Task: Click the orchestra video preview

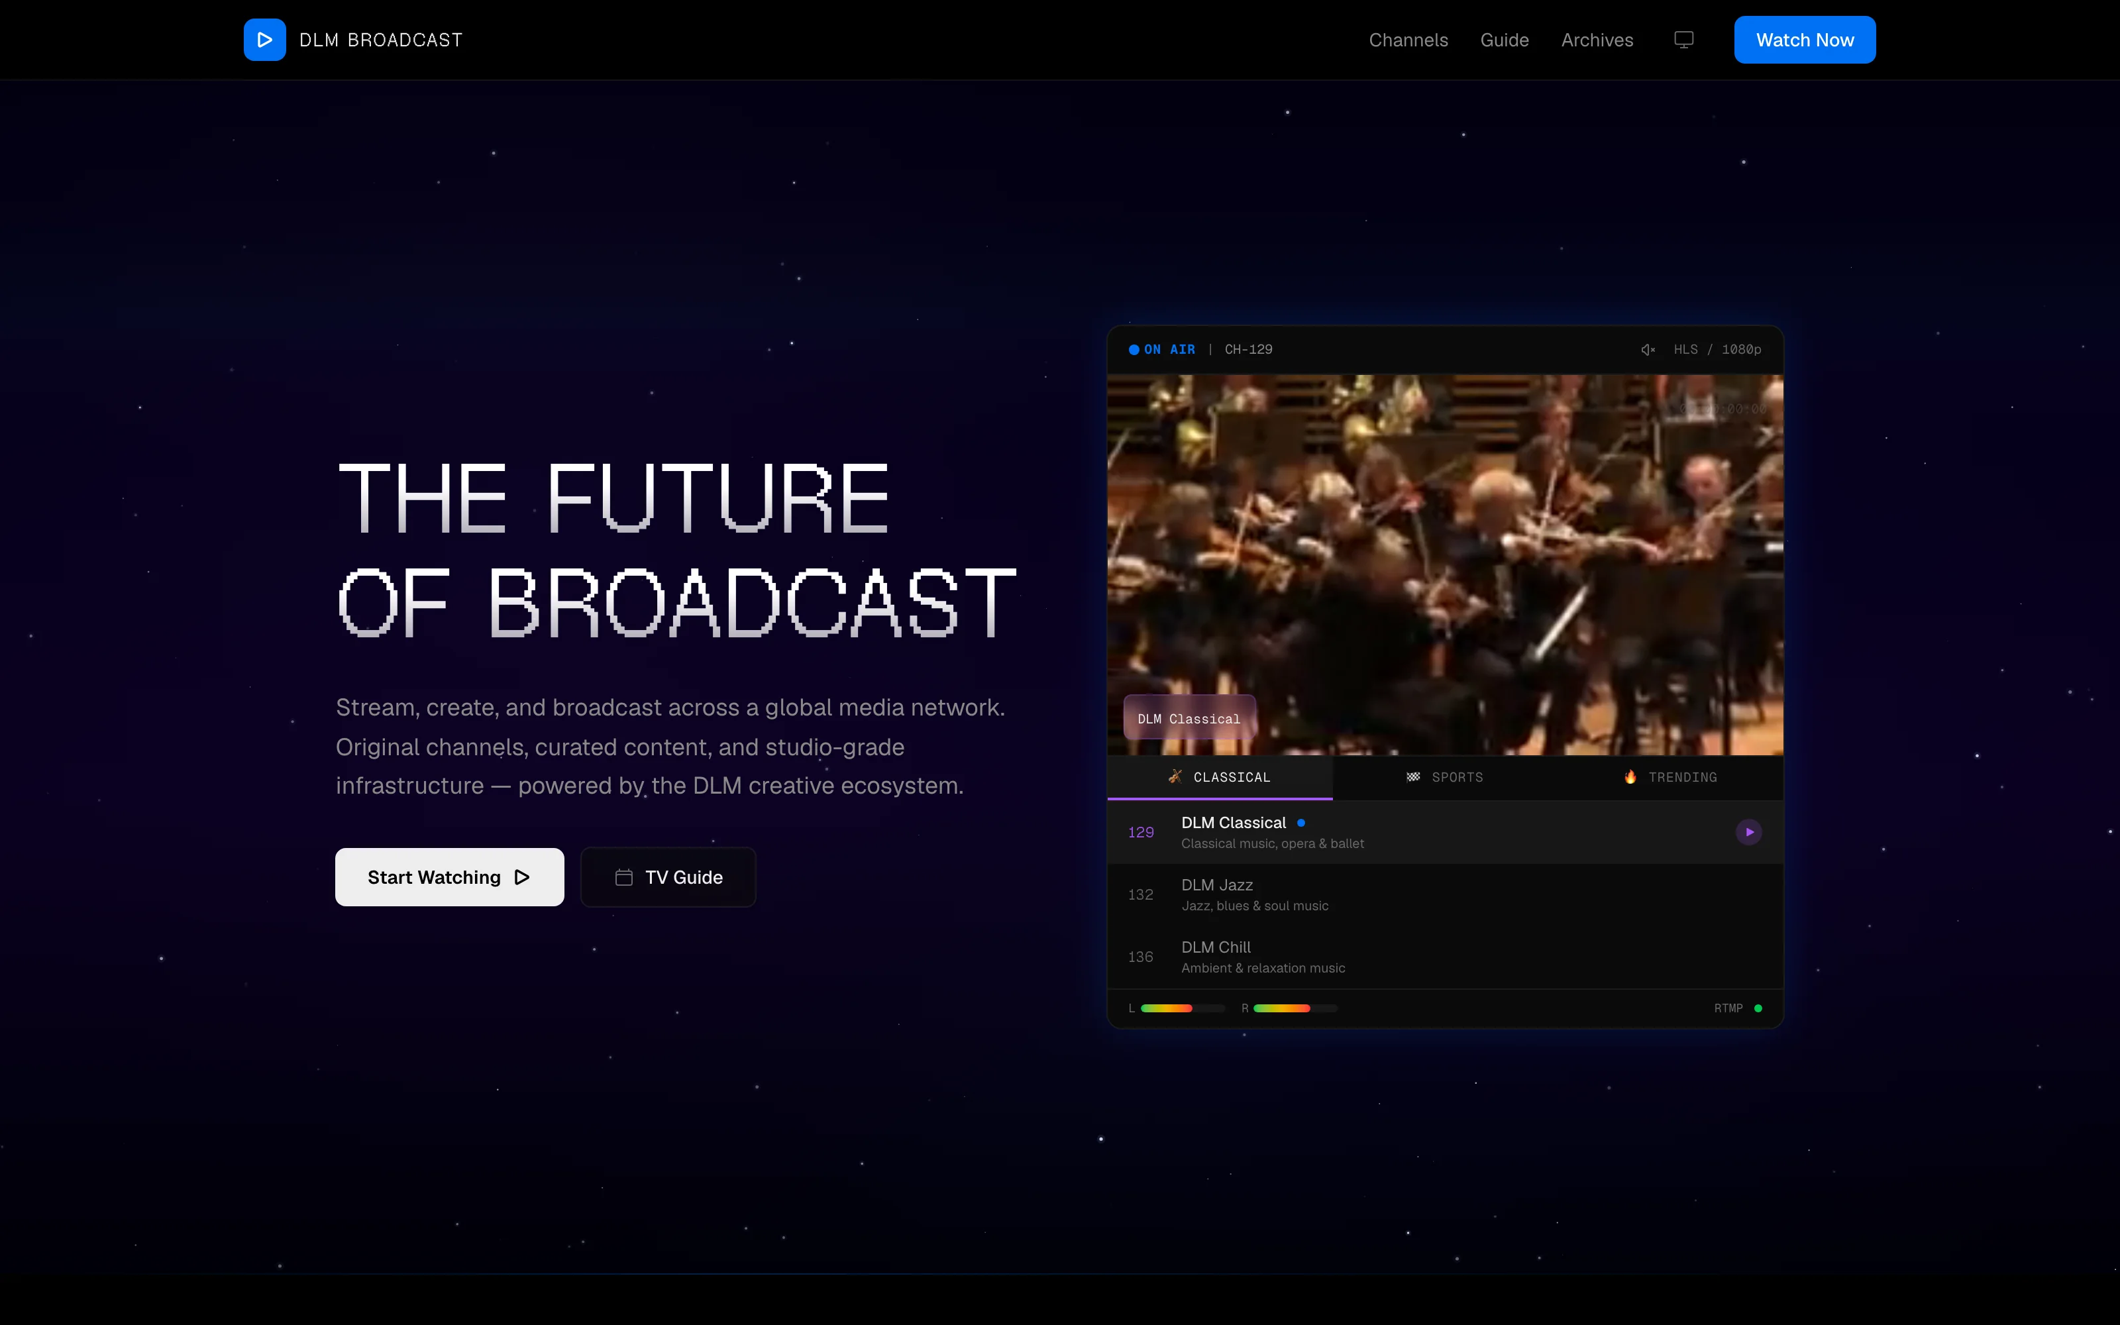Action: click(x=1444, y=564)
